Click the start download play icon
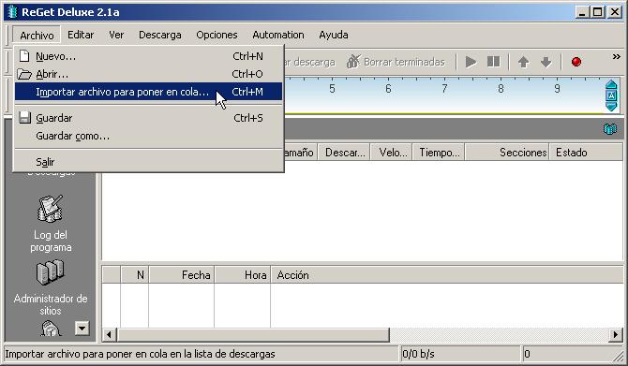 coord(471,62)
